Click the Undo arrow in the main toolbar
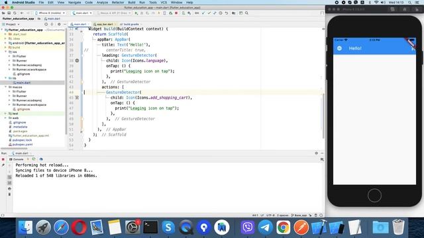 click(227, 13)
